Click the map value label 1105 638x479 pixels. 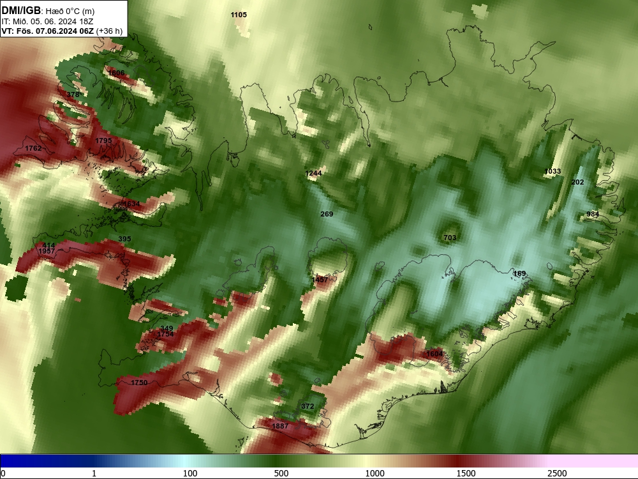point(239,15)
